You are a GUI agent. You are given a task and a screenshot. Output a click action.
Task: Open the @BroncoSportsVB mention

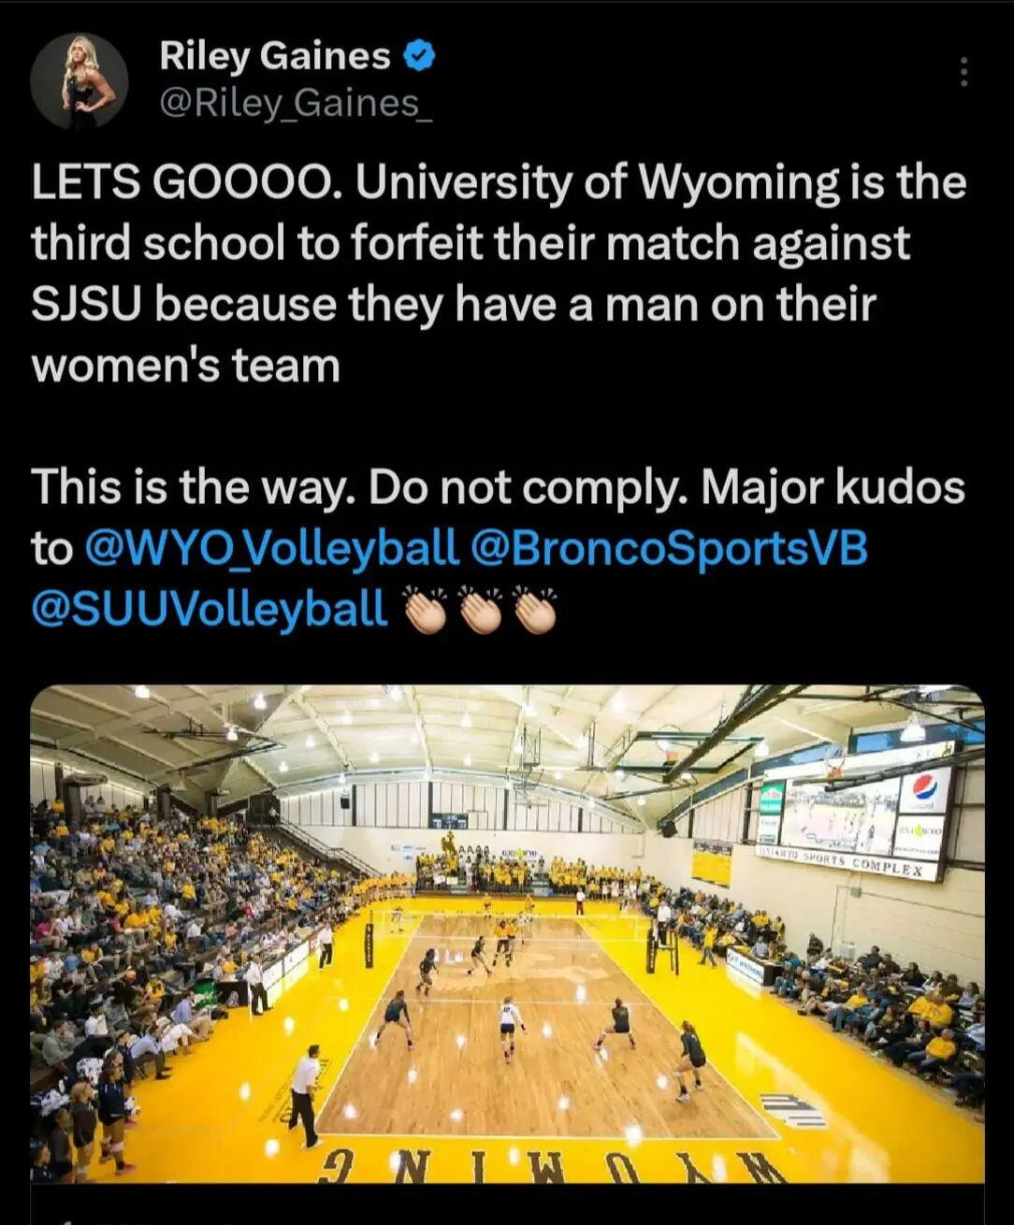coord(671,548)
